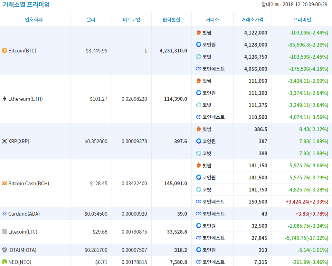Click 빗썸 icon beside price 386.5

point(199,129)
